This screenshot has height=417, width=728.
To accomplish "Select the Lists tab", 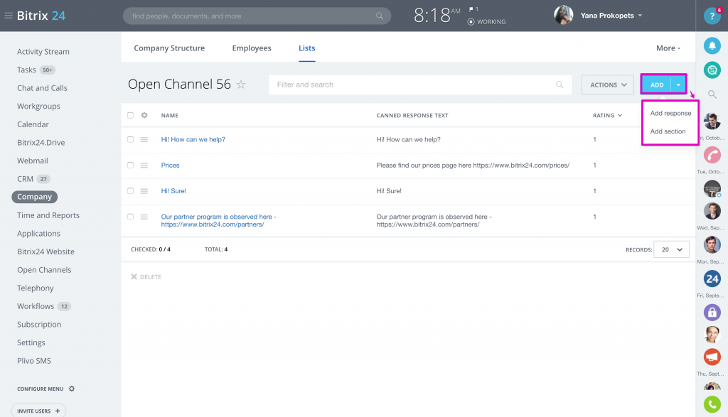I will pos(307,48).
